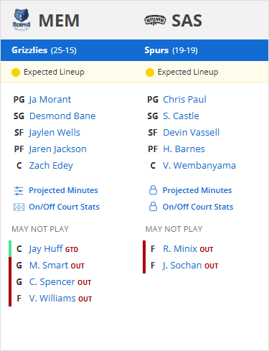
Task: Click the lock icon beside Spurs On/Off Court Stats
Action: tap(153, 207)
